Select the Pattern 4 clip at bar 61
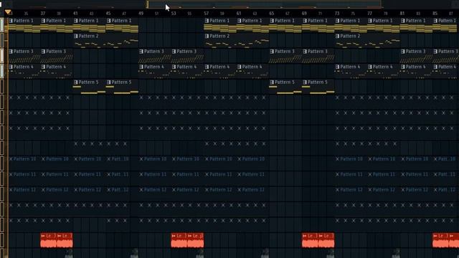Image resolution: width=459 pixels, height=258 pixels. tap(253, 71)
